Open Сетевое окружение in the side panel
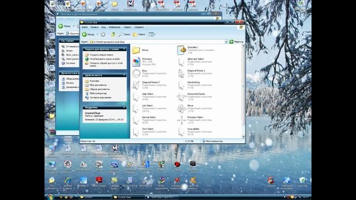The height and width of the screenshot is (200, 356). click(x=98, y=98)
